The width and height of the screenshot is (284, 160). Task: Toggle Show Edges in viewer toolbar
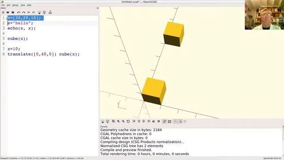click(x=185, y=121)
